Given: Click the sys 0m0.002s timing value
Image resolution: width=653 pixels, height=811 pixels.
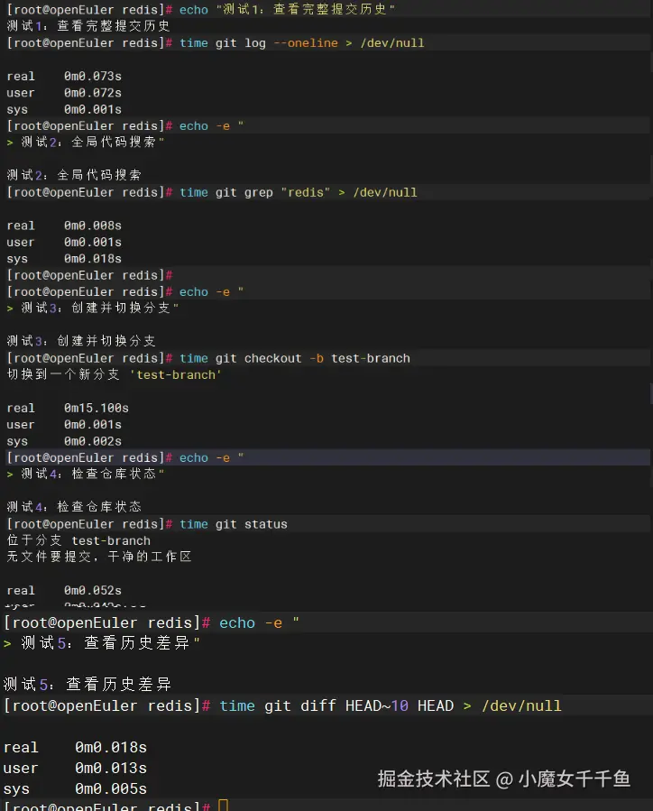Looking at the screenshot, I should coord(93,441).
